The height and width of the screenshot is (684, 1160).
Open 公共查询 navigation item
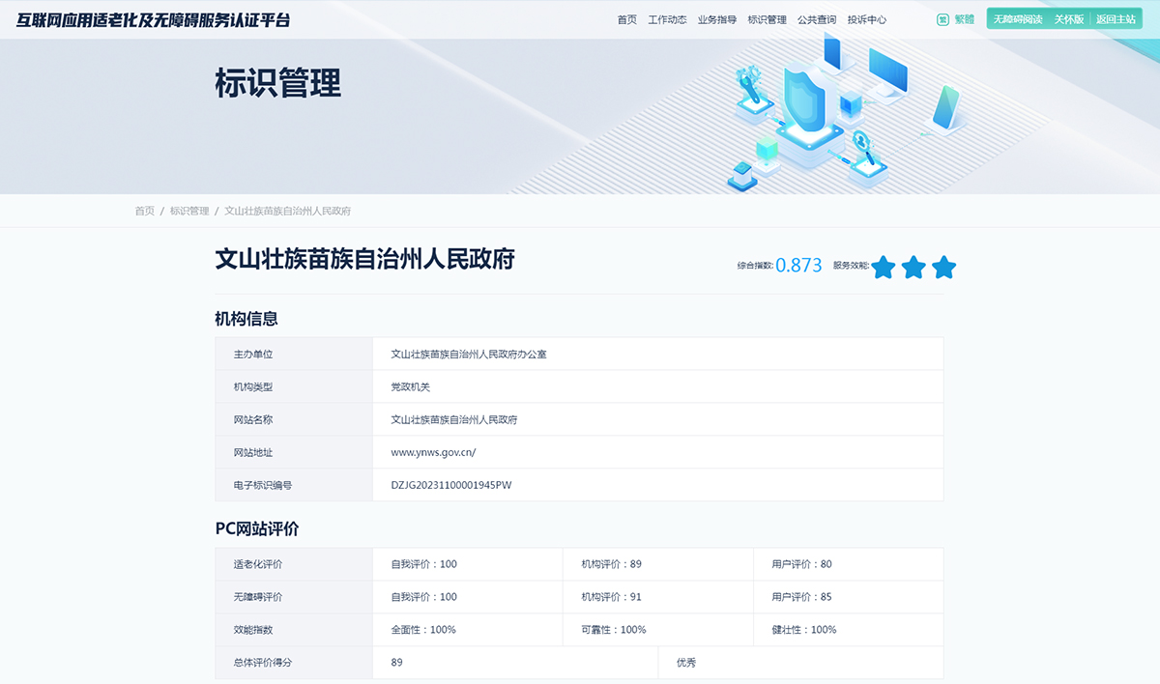click(817, 19)
